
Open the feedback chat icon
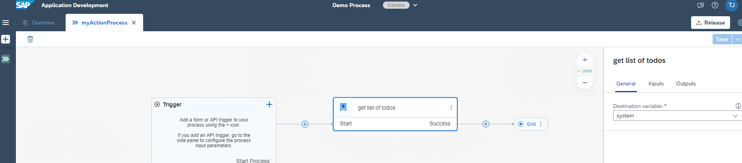click(x=701, y=5)
